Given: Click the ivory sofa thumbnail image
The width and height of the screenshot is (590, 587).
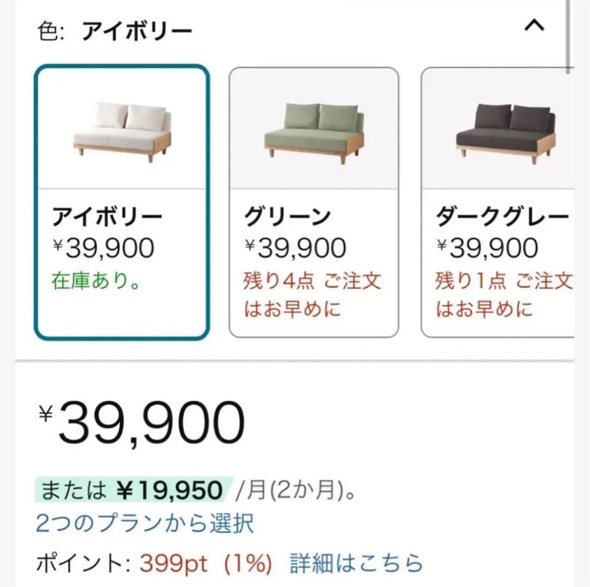Looking at the screenshot, I should (x=122, y=130).
